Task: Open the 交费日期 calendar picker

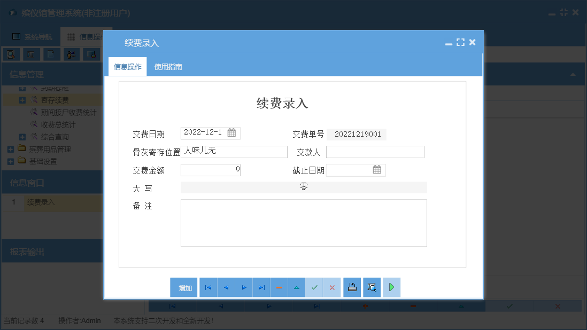Action: coord(232,132)
